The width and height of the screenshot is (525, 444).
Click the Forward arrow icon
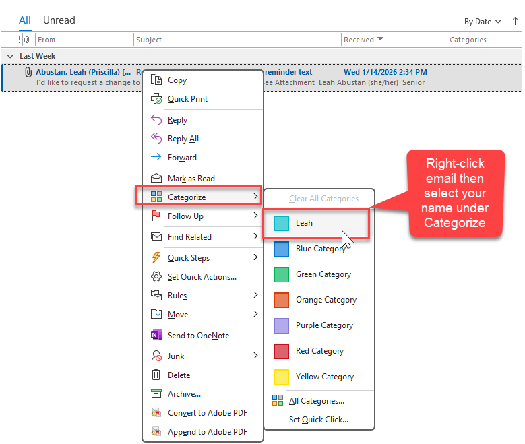click(x=156, y=157)
